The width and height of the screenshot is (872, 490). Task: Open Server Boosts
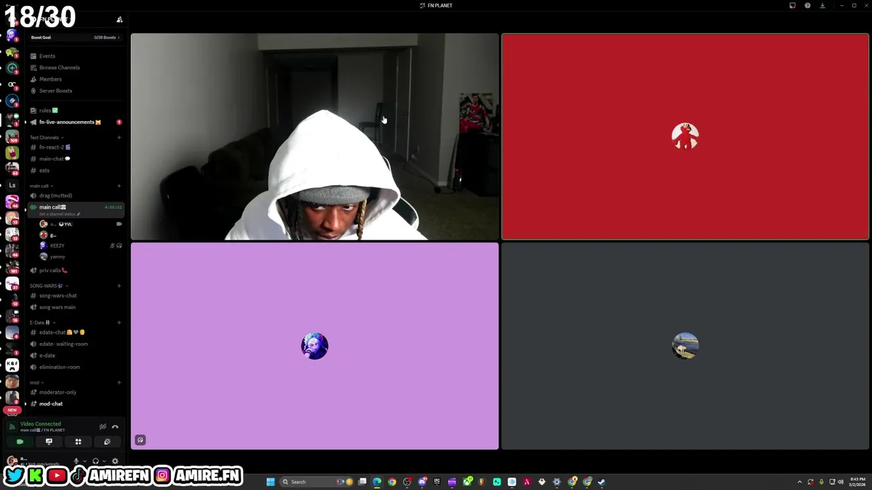(75, 91)
